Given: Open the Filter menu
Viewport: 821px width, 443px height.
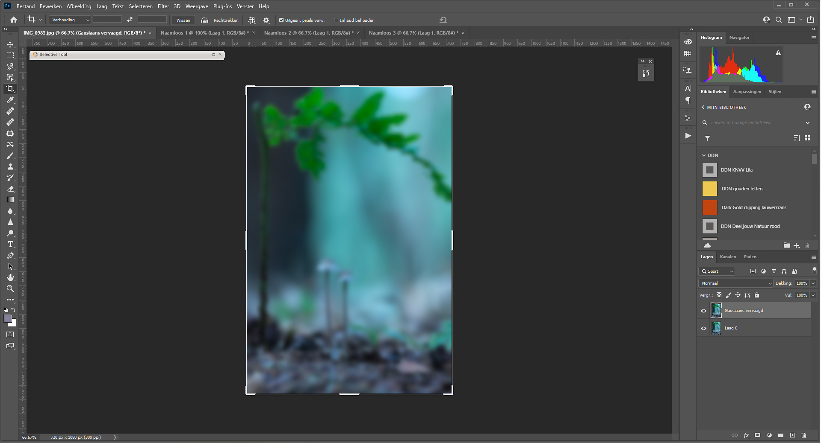Looking at the screenshot, I should click(163, 6).
